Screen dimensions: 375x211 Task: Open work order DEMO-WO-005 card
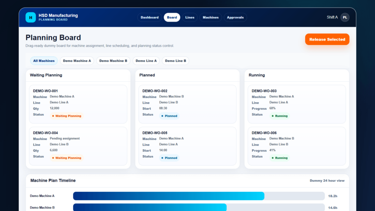(x=187, y=146)
